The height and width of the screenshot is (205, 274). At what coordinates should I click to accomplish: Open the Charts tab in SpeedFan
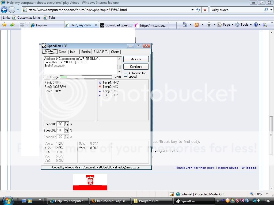point(115,52)
